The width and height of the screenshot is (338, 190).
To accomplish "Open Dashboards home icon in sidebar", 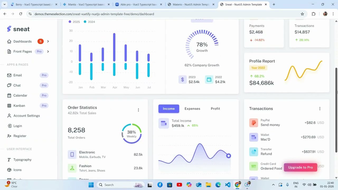I will [9, 41].
